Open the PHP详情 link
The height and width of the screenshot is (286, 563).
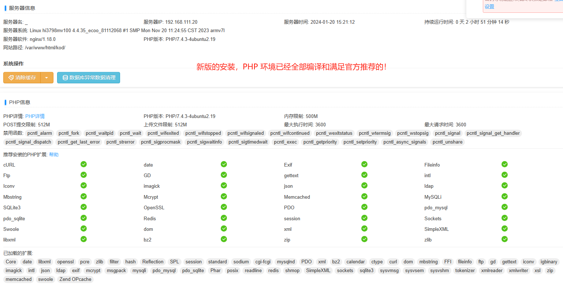pyautogui.click(x=35, y=116)
